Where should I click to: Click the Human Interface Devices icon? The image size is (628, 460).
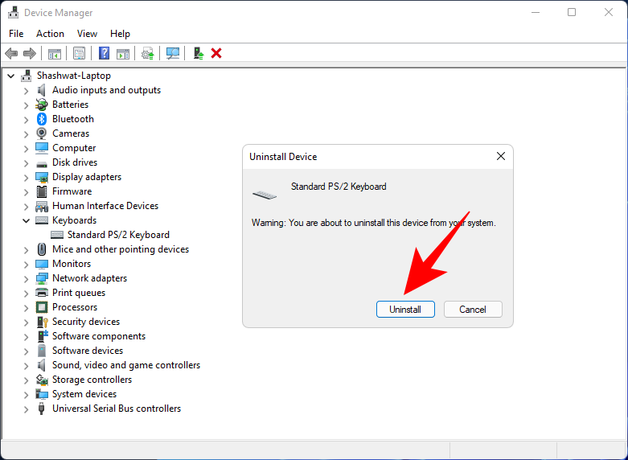click(42, 207)
